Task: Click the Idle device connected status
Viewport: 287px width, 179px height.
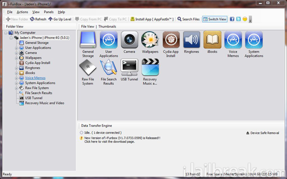Action: (103, 133)
